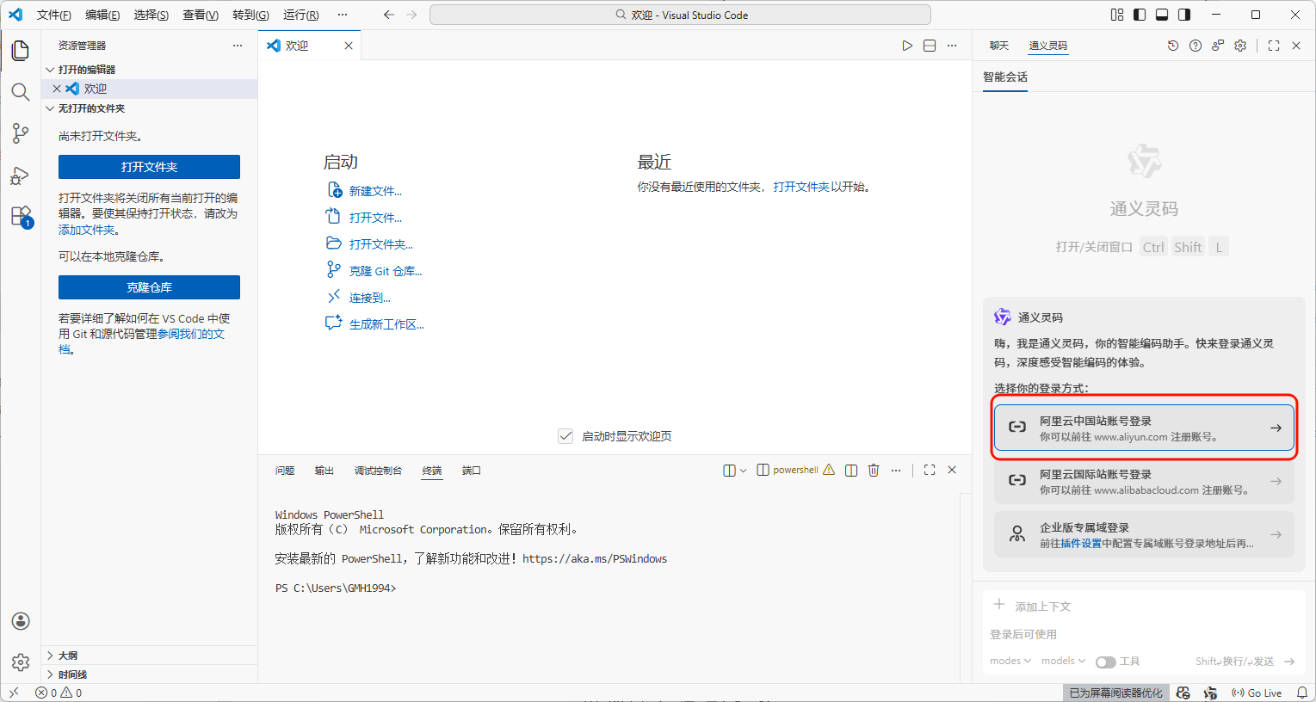Screen dimensions: 1316x702
Task: Maximize the Tongyi Lingma side panel
Action: [1274, 46]
